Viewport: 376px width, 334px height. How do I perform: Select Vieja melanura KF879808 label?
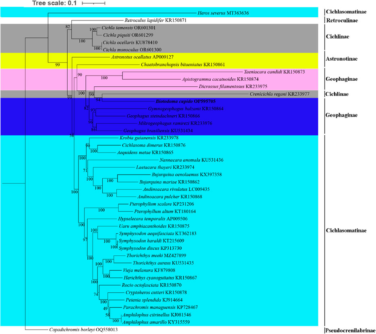[149, 271]
